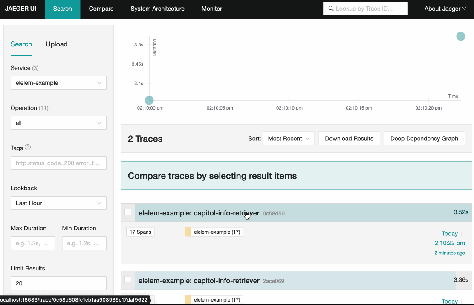Click the 2 Traces heading
The image size is (474, 305).
pos(145,139)
